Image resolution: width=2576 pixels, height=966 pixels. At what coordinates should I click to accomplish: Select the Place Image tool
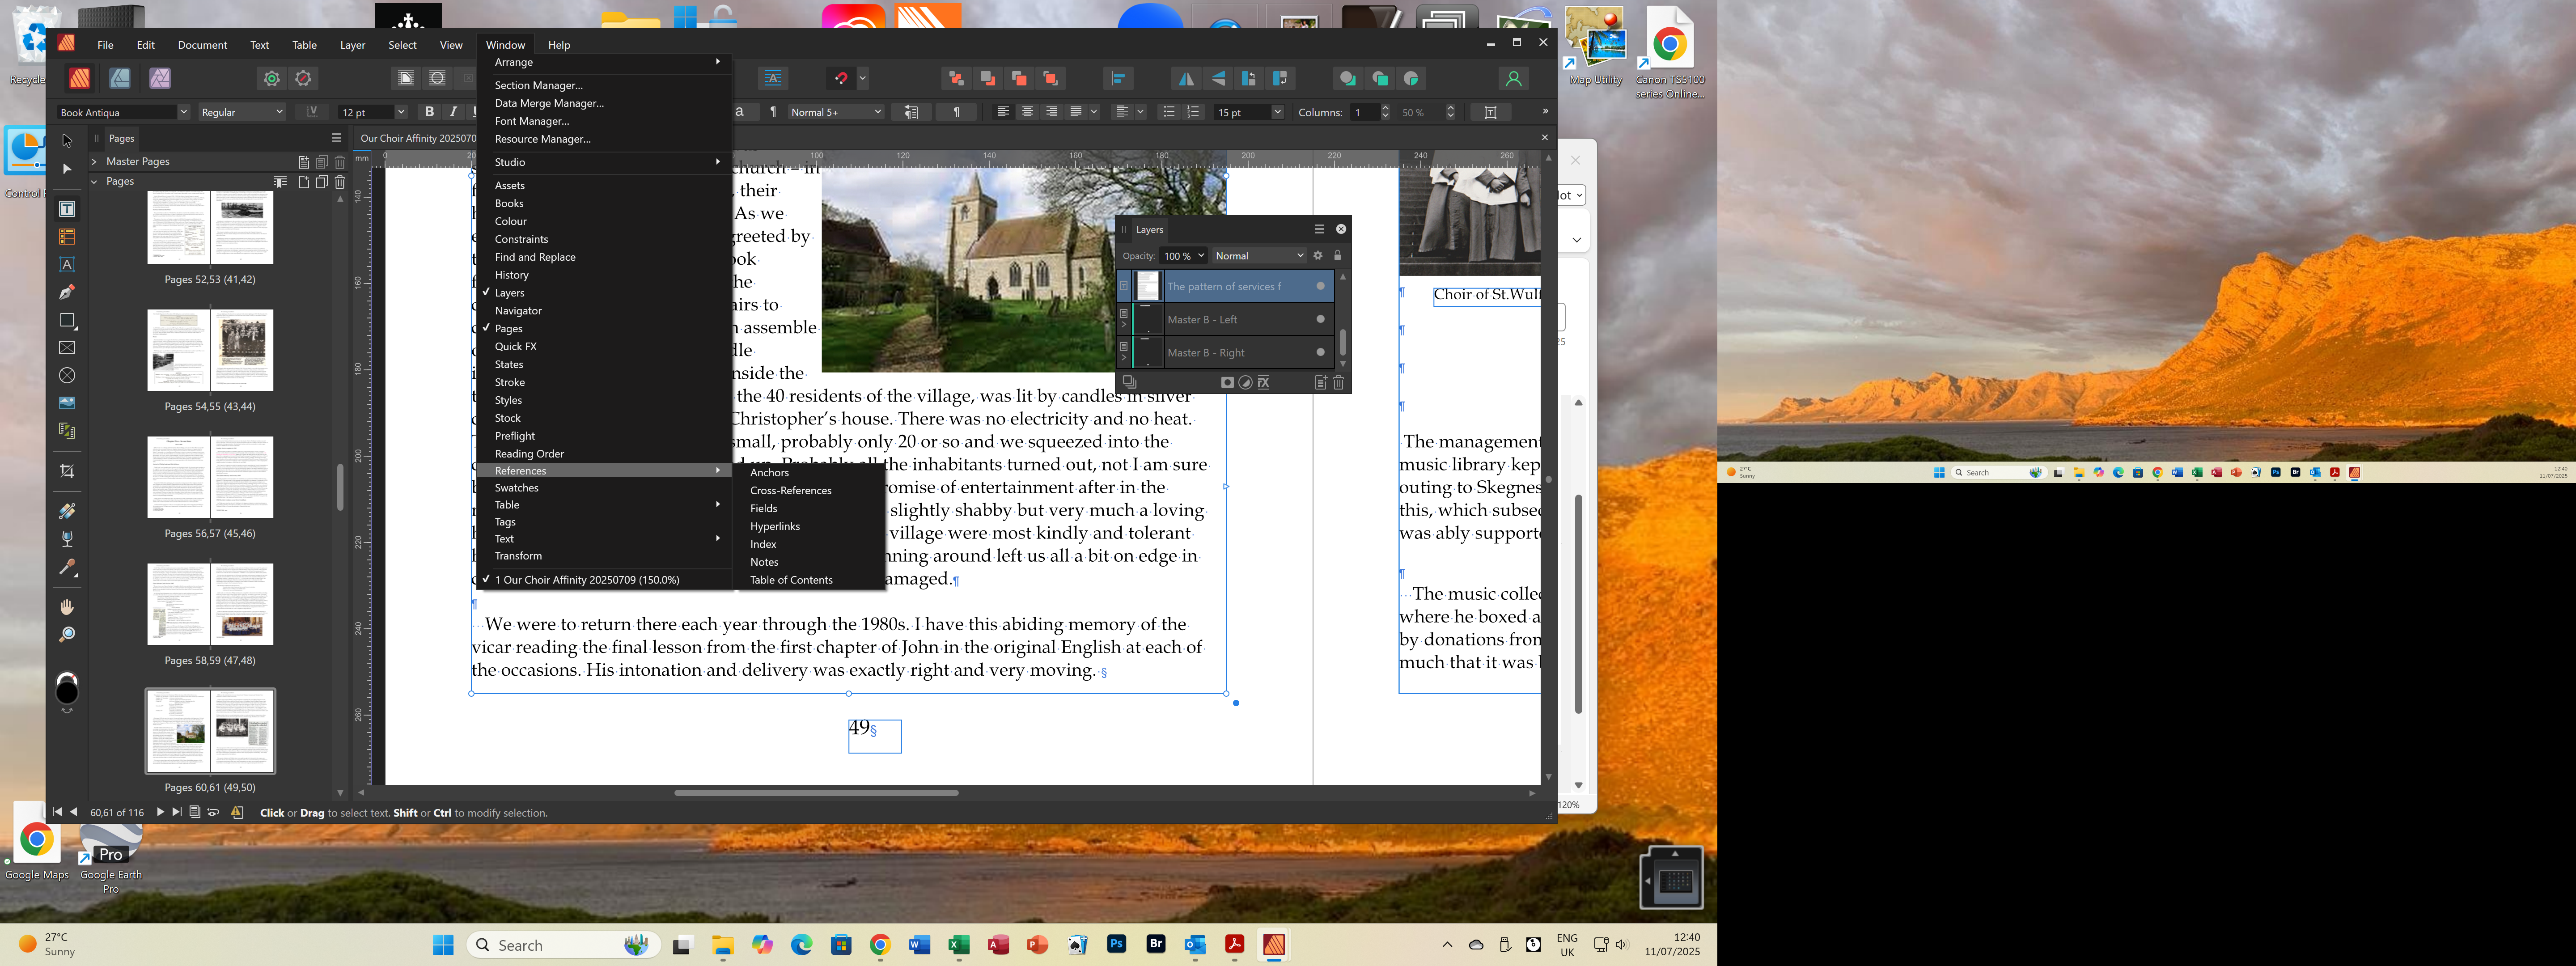(67, 403)
